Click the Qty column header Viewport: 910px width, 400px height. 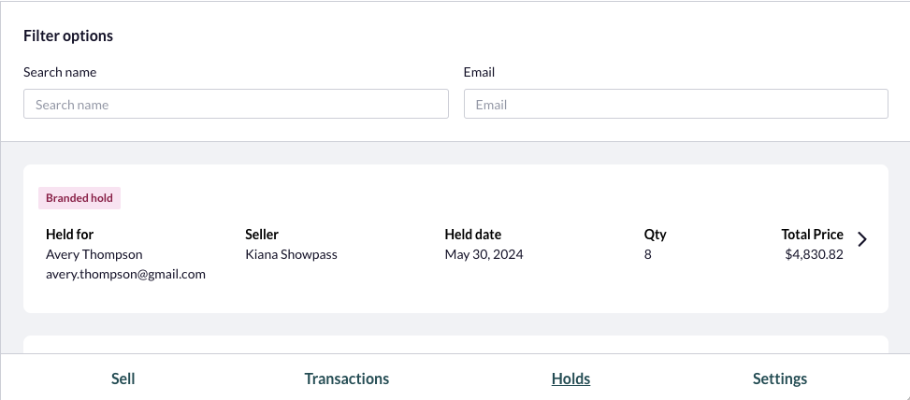655,235
